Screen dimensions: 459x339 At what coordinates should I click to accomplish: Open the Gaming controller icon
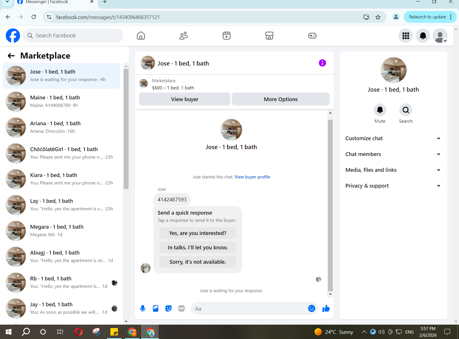coord(312,36)
